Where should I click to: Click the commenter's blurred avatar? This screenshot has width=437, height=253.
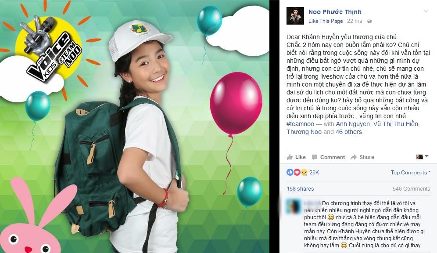point(294,207)
